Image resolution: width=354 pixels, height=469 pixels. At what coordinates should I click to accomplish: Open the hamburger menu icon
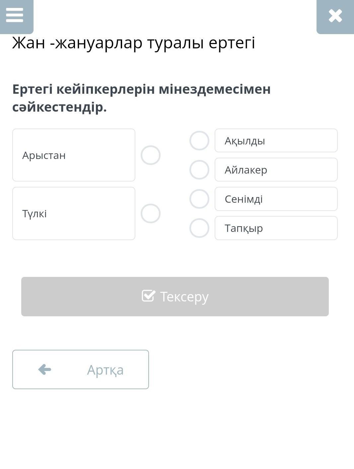pyautogui.click(x=15, y=15)
